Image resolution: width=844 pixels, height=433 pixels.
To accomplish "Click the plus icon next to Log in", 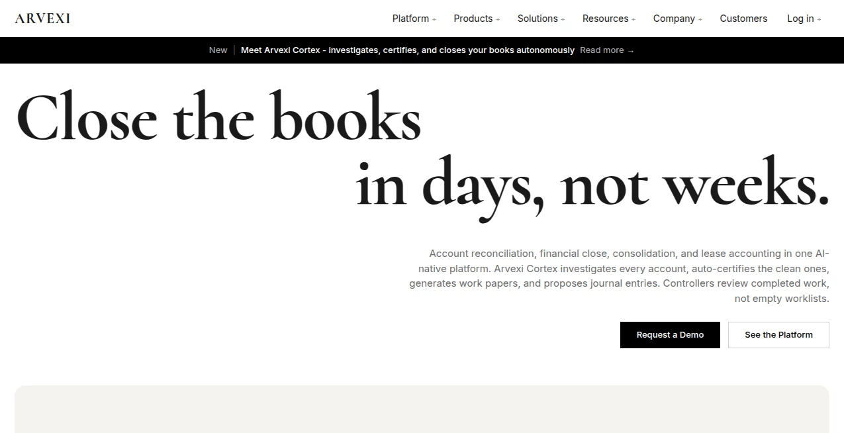I will (x=819, y=20).
